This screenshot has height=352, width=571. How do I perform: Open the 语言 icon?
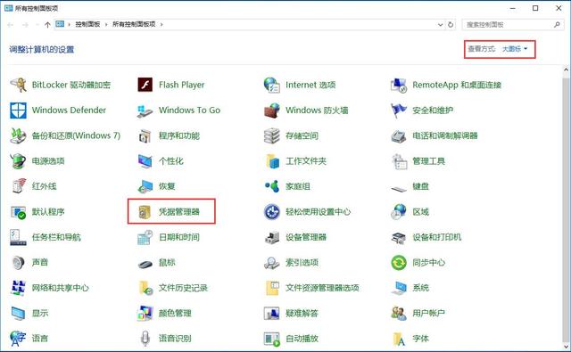click(18, 339)
